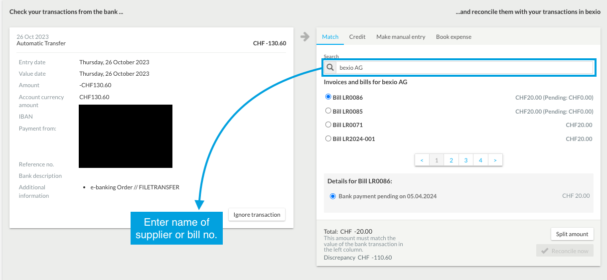Go to previous page of bills

tap(422, 160)
